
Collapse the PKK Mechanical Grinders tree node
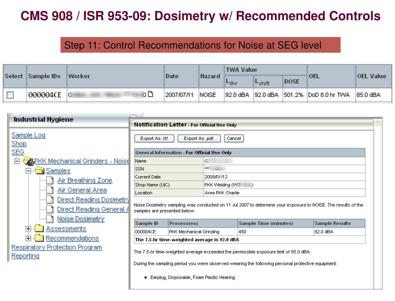(17, 161)
